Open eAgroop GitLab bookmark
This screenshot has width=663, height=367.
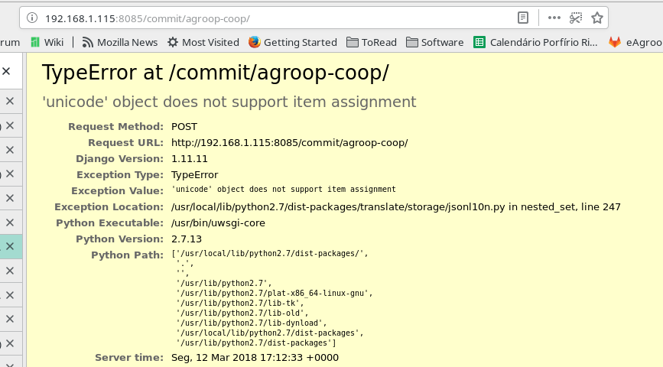click(x=635, y=42)
